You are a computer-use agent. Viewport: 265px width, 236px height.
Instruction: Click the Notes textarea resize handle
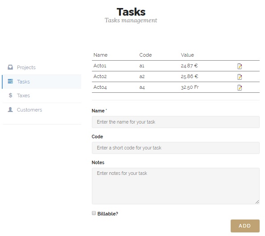[257, 202]
